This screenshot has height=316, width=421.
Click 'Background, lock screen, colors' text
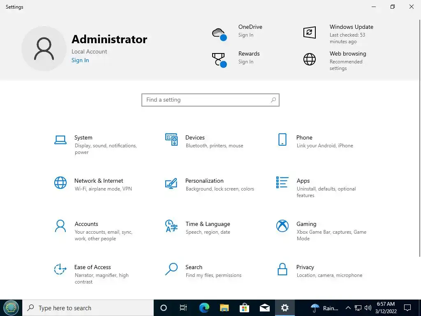(x=220, y=189)
